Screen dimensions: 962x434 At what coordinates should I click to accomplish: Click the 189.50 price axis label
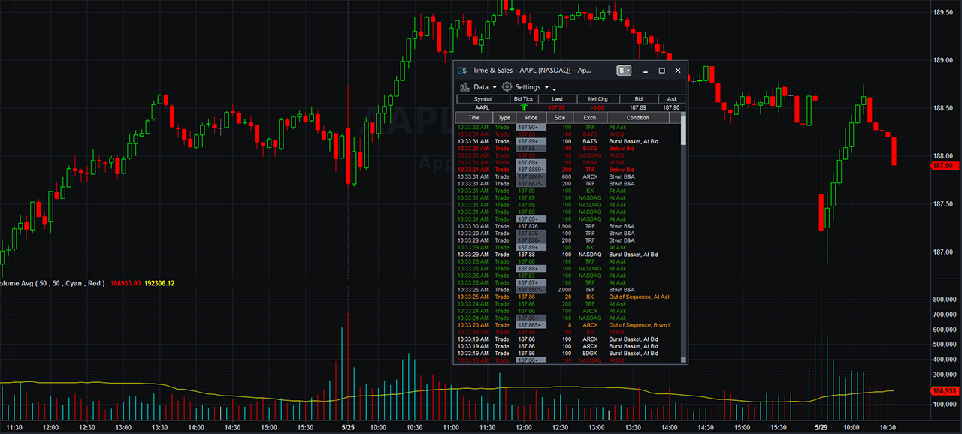(x=943, y=12)
